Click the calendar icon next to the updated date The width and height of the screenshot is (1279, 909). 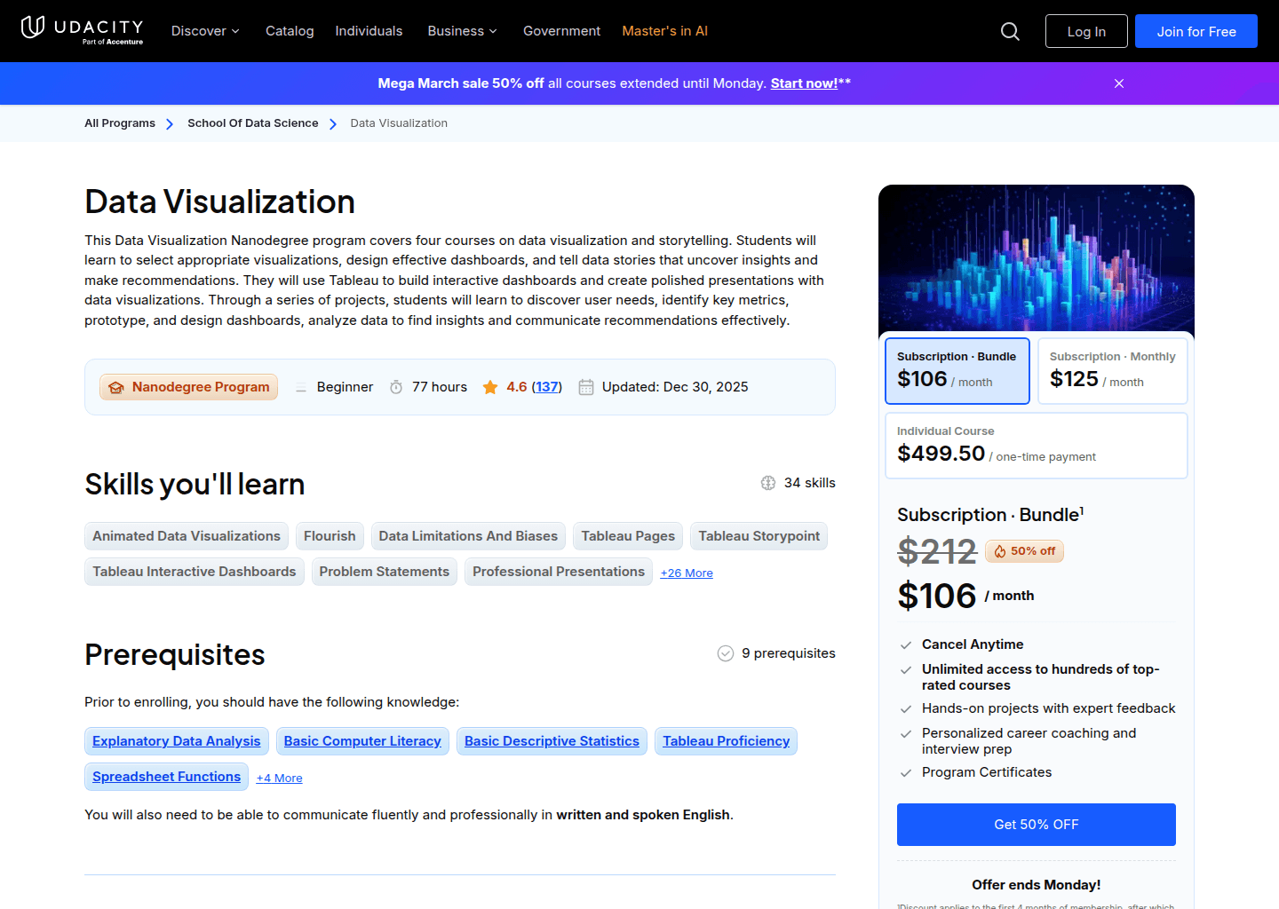coord(586,386)
